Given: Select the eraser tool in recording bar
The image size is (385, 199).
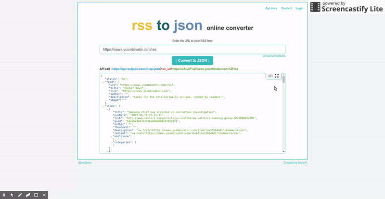Looking at the screenshot, I should point(28,195).
